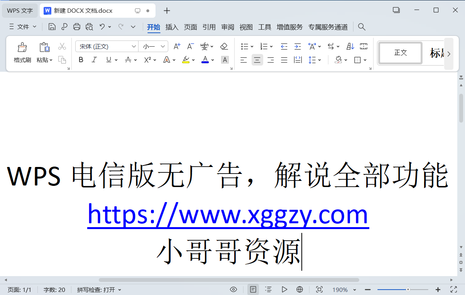The image size is (465, 295).
Task: Zoom out with the minus button
Action: (x=368, y=290)
